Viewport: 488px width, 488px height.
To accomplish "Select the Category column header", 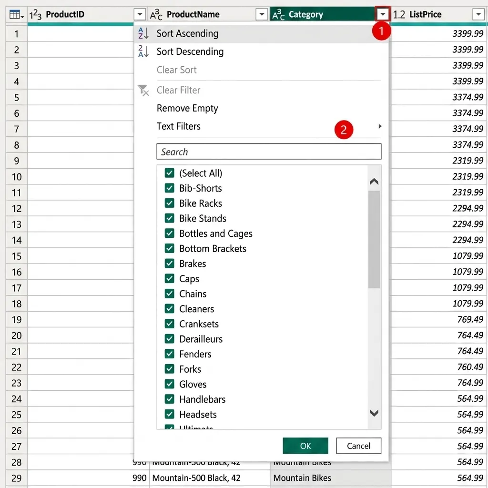I will pyautogui.click(x=330, y=14).
